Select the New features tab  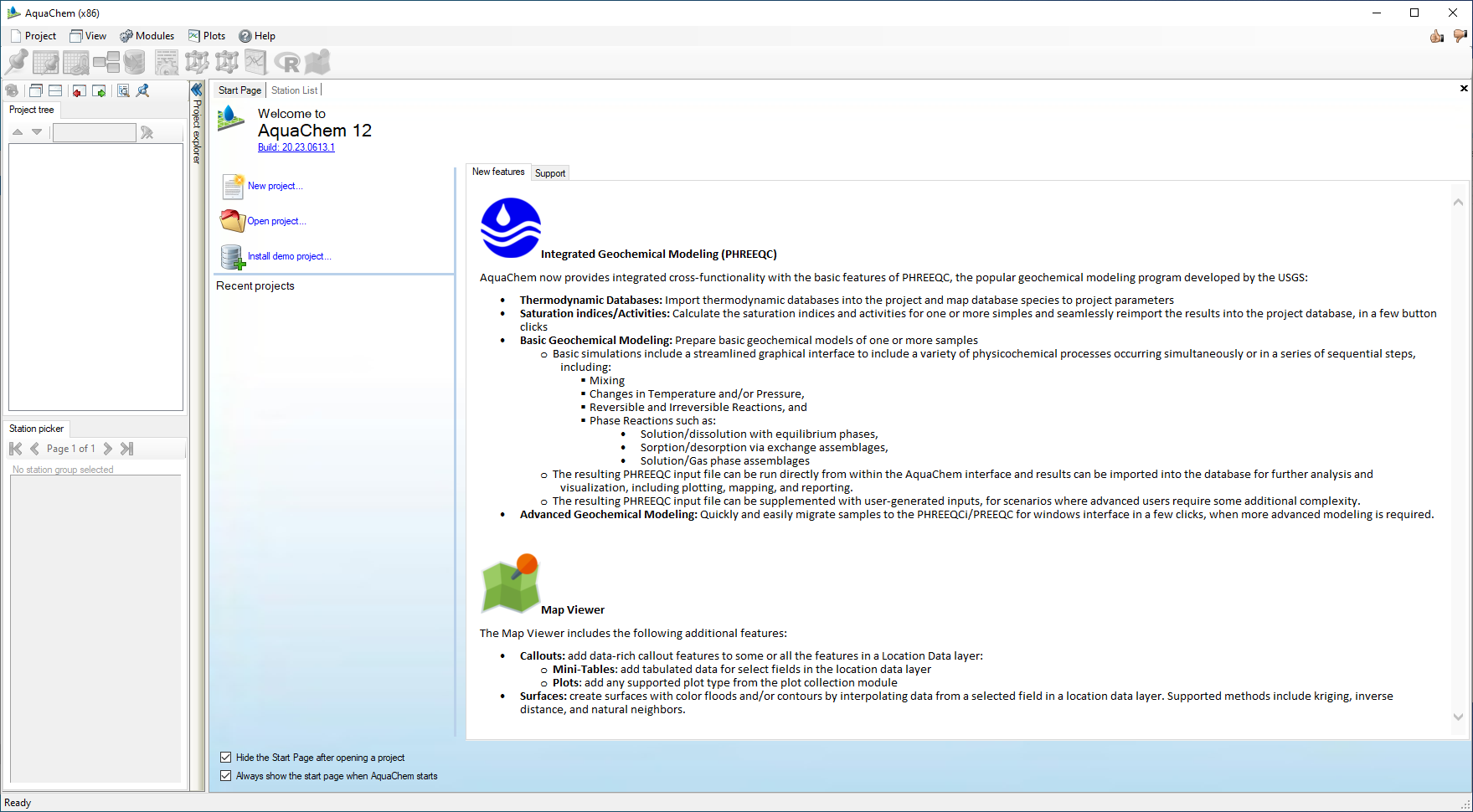(498, 172)
